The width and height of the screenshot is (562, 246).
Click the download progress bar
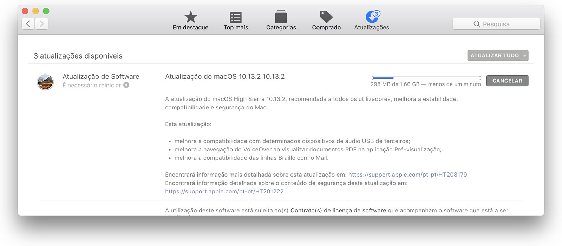point(426,78)
